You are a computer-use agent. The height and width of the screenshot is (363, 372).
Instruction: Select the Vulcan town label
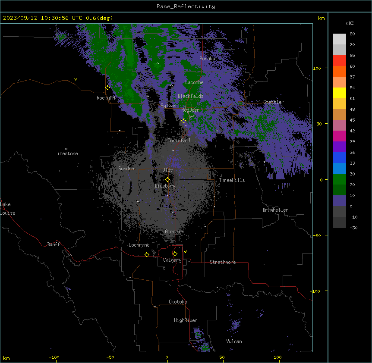pyautogui.click(x=234, y=341)
